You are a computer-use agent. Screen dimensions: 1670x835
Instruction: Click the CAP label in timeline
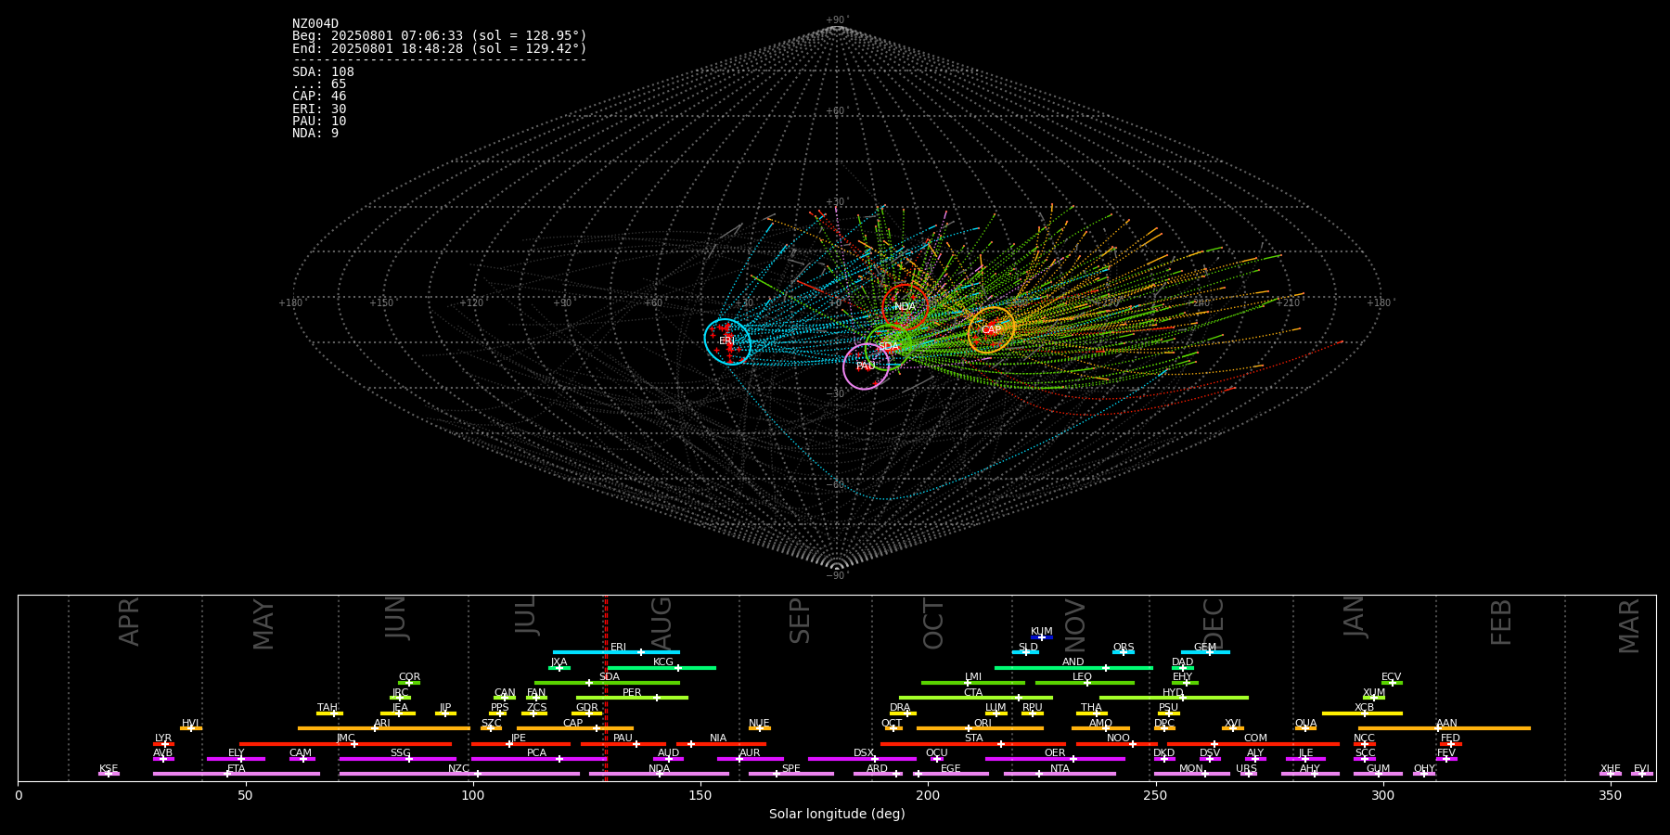[572, 724]
